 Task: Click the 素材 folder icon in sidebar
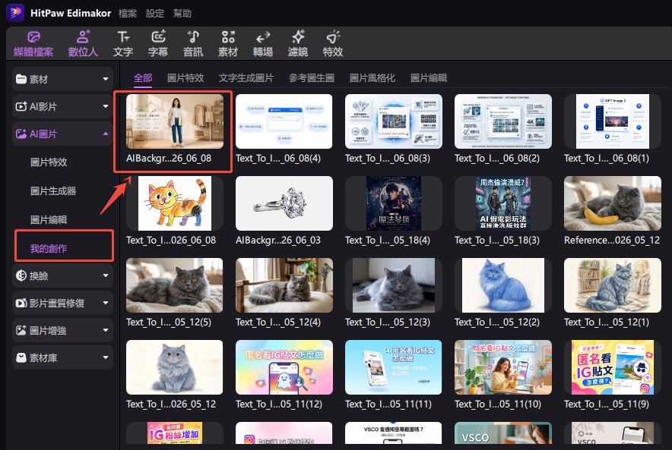[x=21, y=79]
